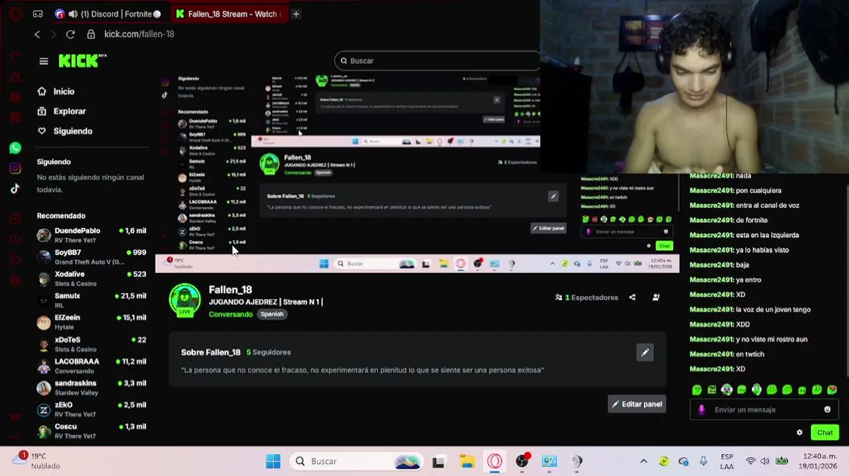This screenshot has height=476, width=849.
Task: Click the Fallen_18 channel name heading
Action: click(x=230, y=290)
